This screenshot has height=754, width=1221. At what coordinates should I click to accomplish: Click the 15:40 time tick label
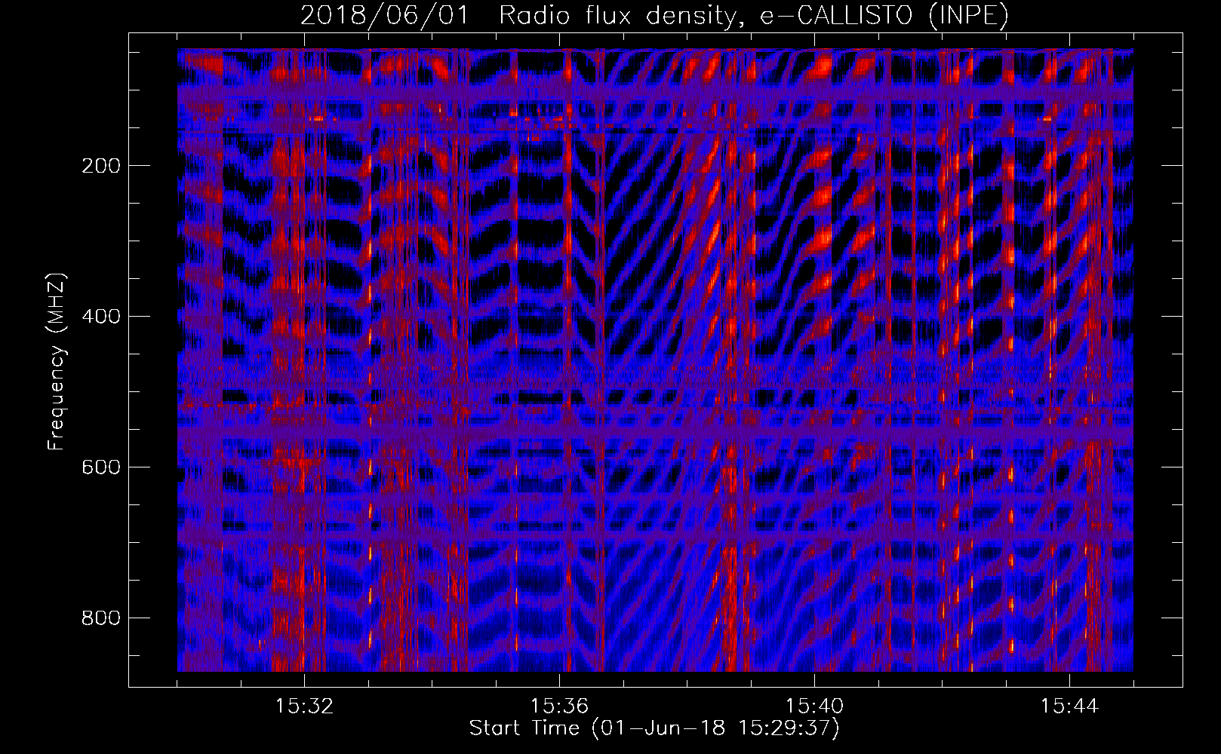tap(814, 706)
